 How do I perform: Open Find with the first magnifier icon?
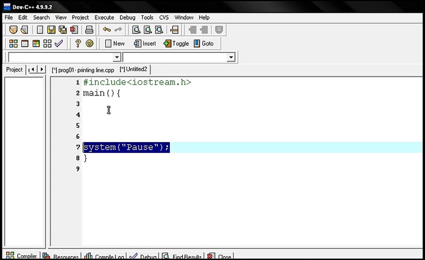[x=136, y=30]
